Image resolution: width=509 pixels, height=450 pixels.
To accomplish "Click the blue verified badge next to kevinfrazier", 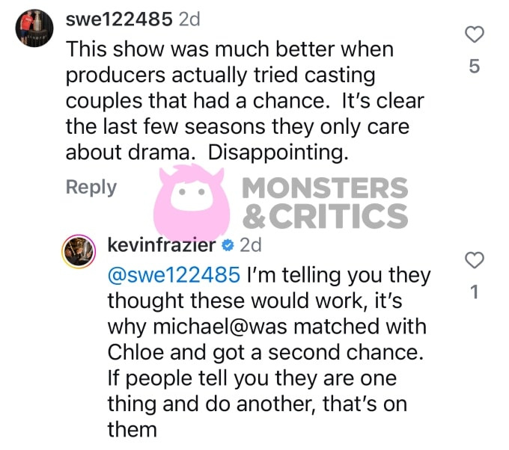I will click(228, 245).
